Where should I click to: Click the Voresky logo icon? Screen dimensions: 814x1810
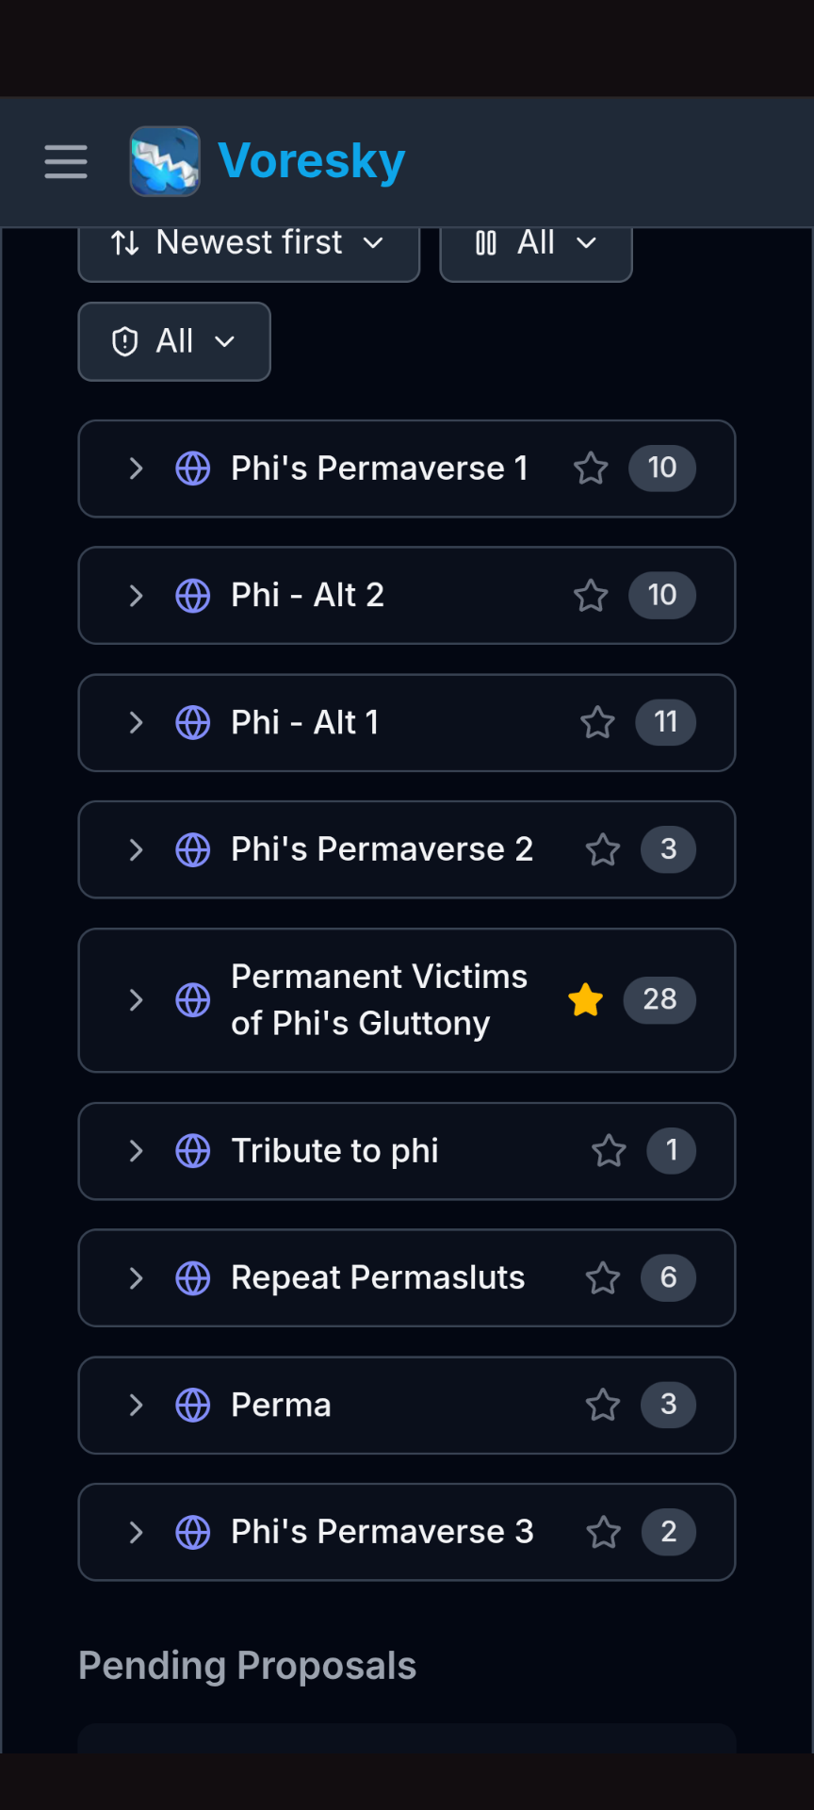coord(165,161)
